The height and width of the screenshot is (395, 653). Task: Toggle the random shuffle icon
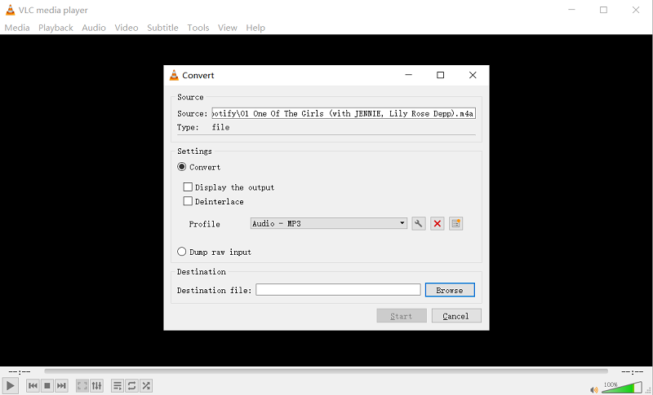click(x=146, y=386)
